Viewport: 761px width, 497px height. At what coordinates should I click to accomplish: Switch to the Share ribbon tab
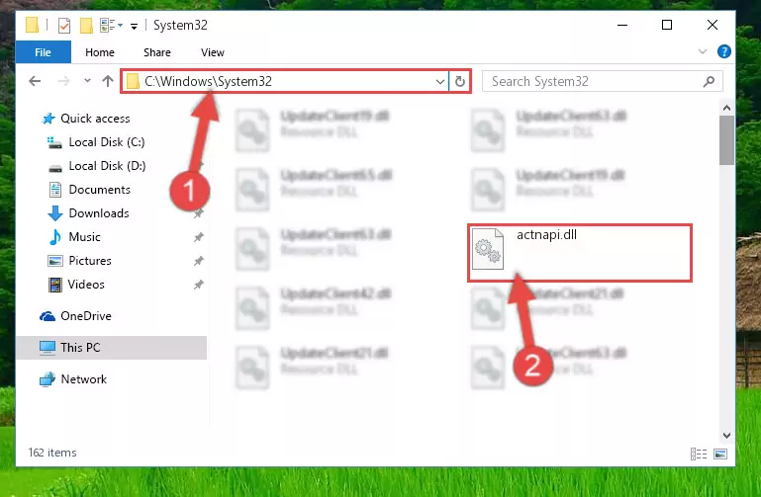156,52
